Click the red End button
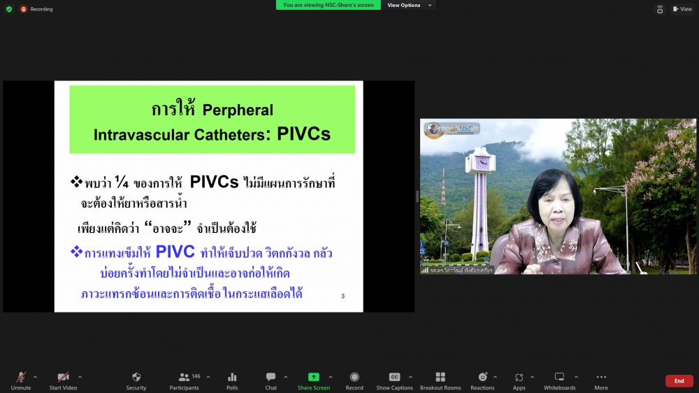 tap(679, 381)
